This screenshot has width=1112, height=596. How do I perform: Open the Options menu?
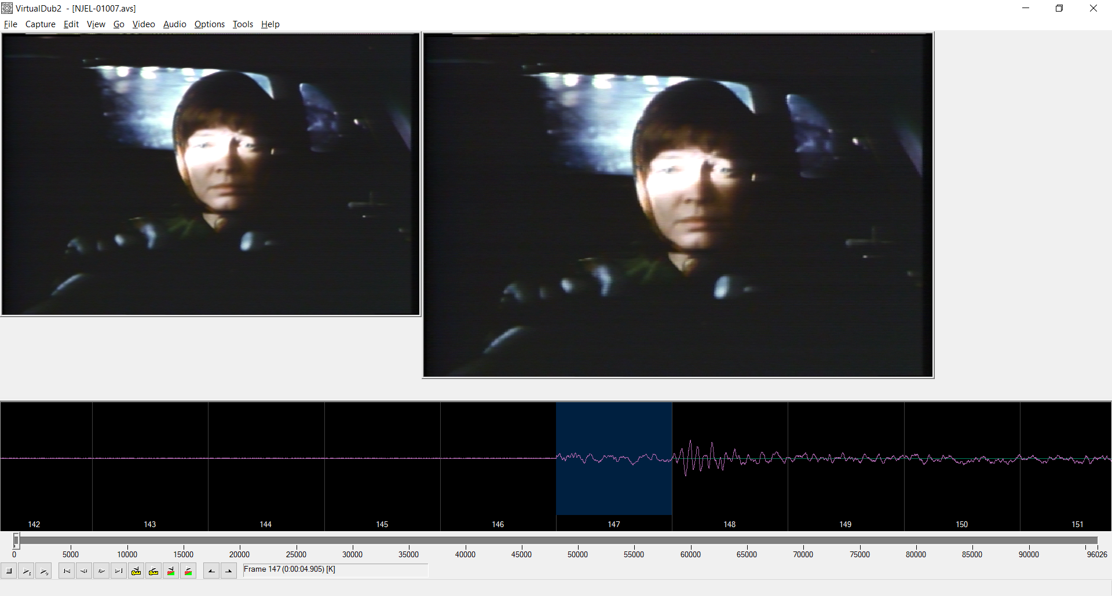pos(210,24)
